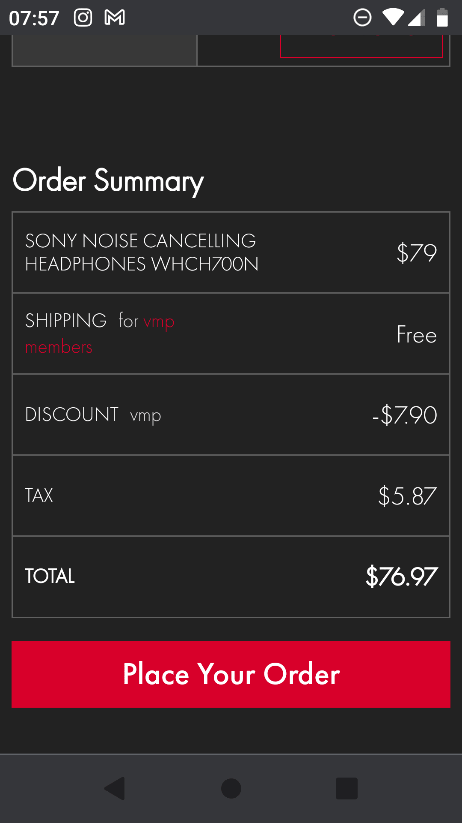Tap the $79 headphones price
Viewport: 462px width, 823px height.
point(416,252)
